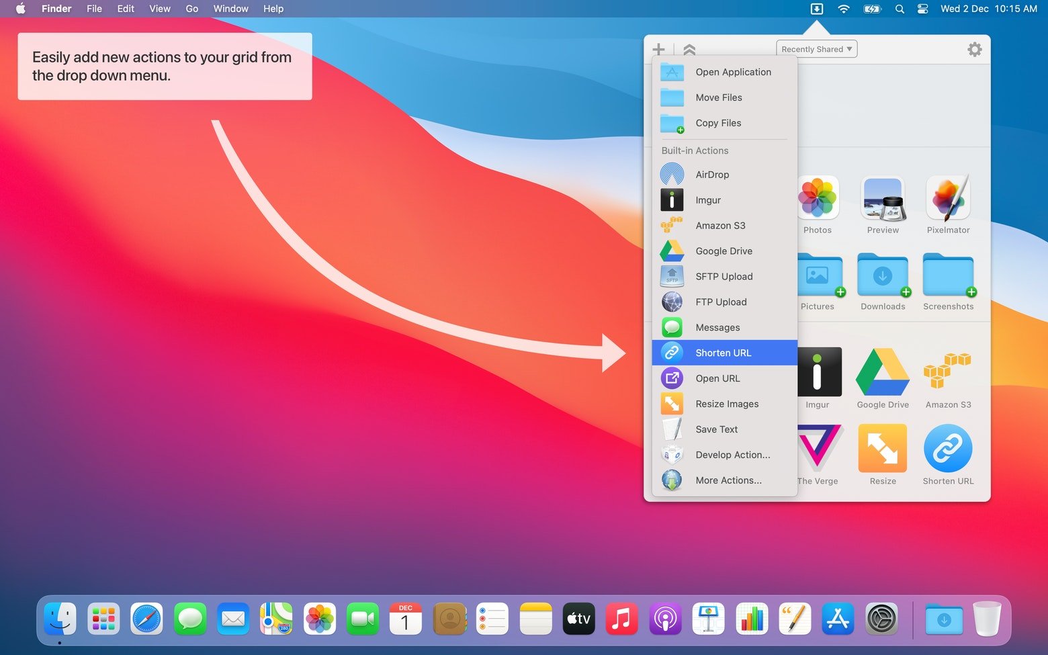Select the Screenshots folder action
Image resolution: width=1048 pixels, height=655 pixels.
948,275
